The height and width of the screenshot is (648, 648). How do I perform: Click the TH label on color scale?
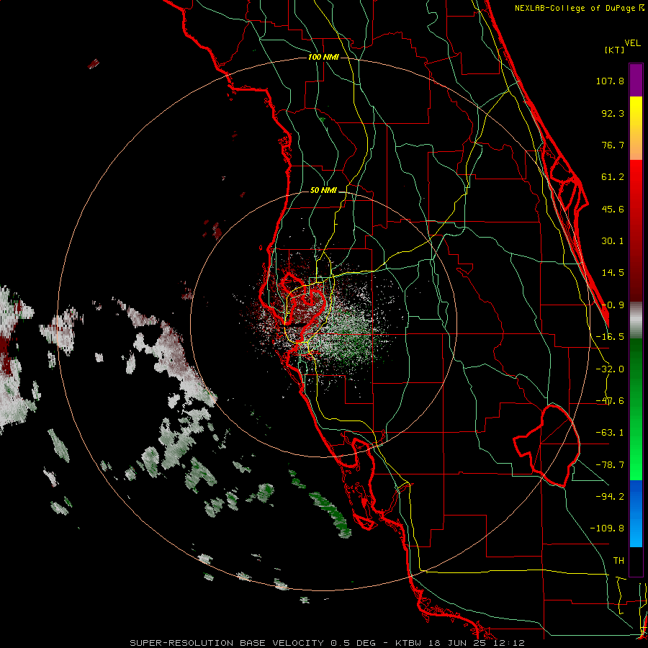[618, 560]
